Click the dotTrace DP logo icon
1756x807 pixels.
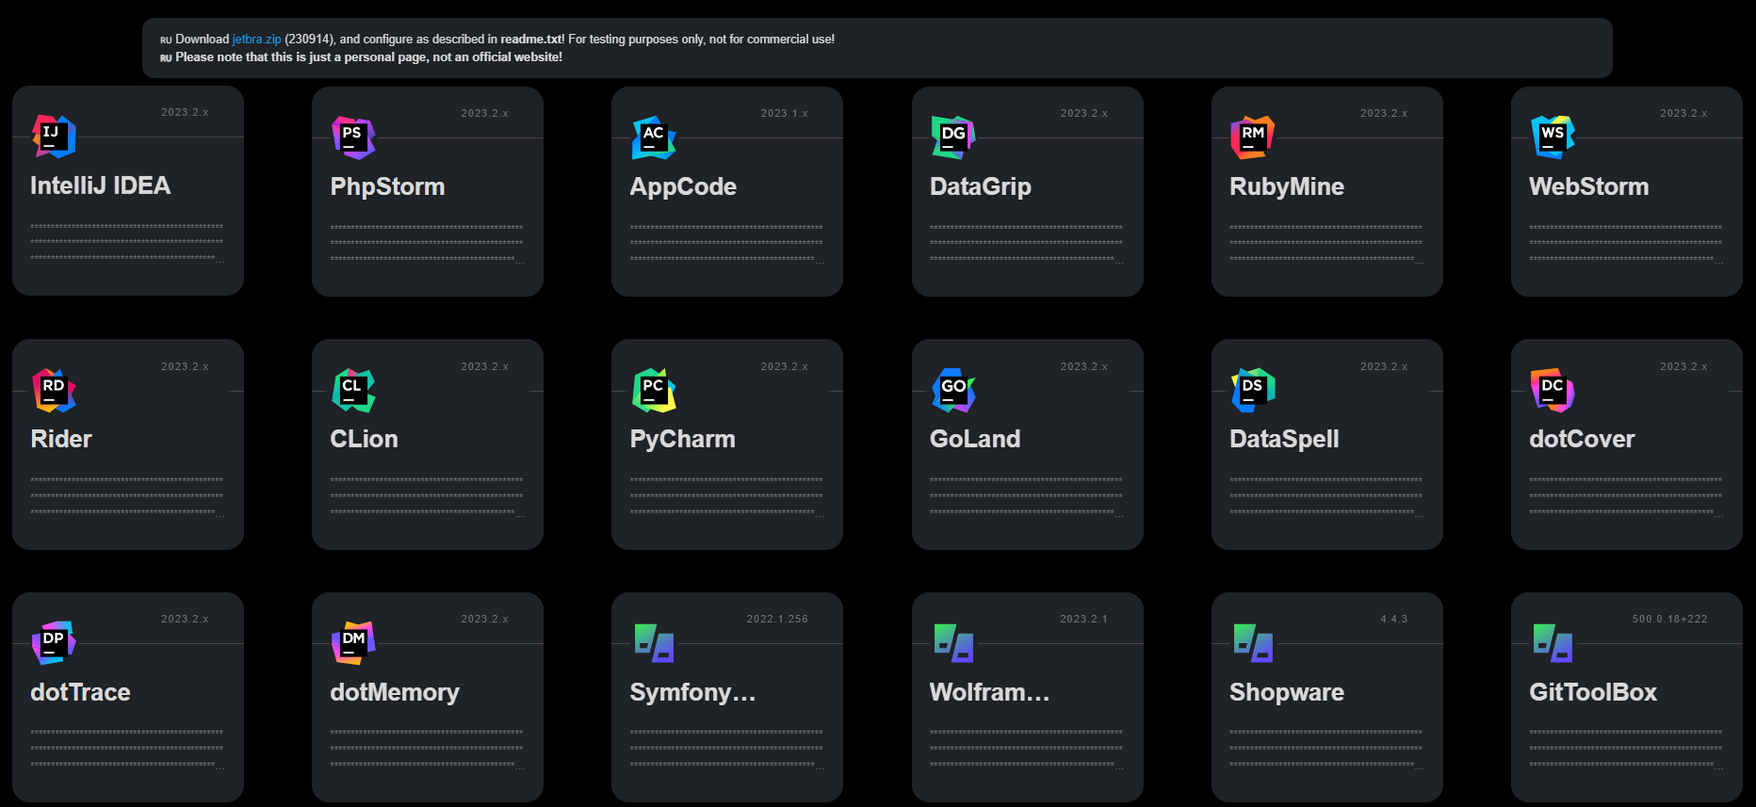(x=54, y=642)
